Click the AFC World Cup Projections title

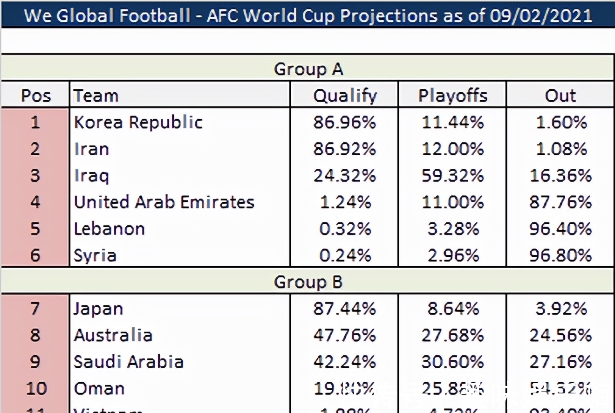308,15
